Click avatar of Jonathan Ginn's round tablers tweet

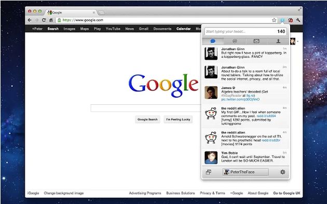(x=211, y=72)
